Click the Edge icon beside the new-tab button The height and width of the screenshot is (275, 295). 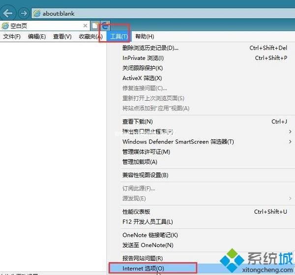point(105,26)
